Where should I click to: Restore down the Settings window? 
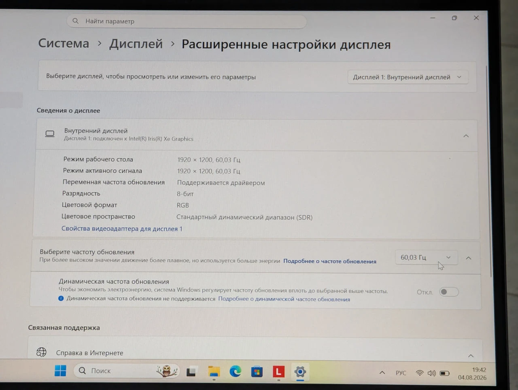[x=454, y=18]
